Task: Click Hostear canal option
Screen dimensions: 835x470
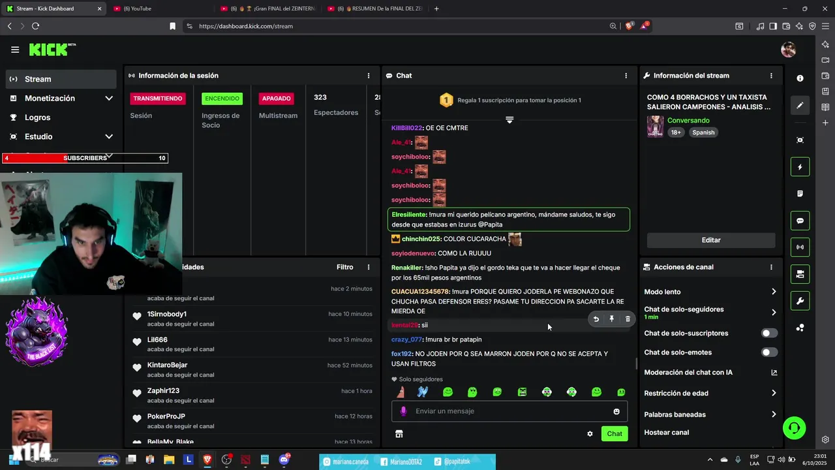Action: (x=667, y=432)
